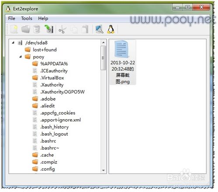The image size is (218, 192).
Task: Click the tree vertical scrollbar thumb
Action: point(103,58)
